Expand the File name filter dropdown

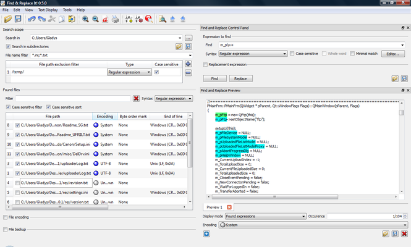(x=190, y=56)
